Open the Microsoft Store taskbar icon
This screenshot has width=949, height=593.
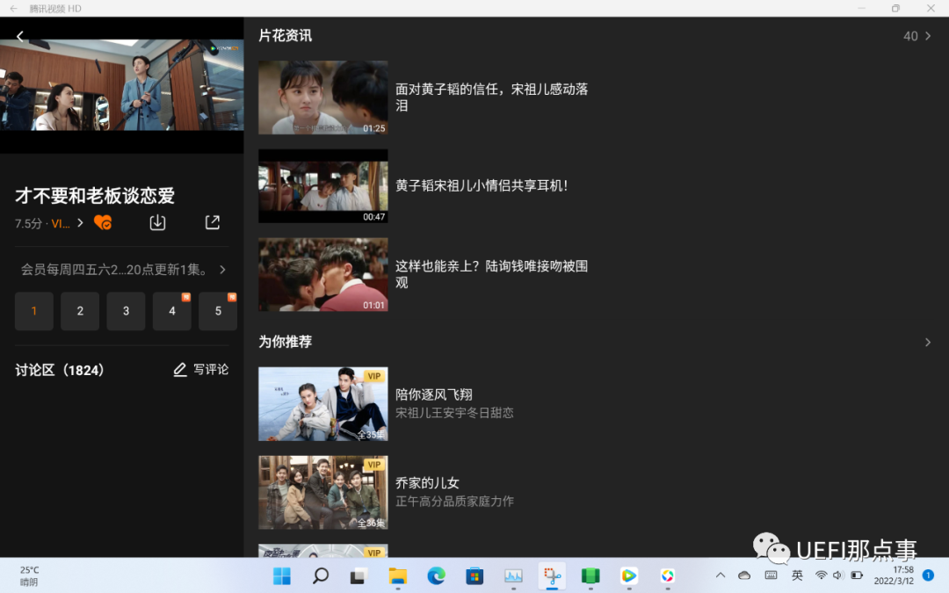[474, 576]
